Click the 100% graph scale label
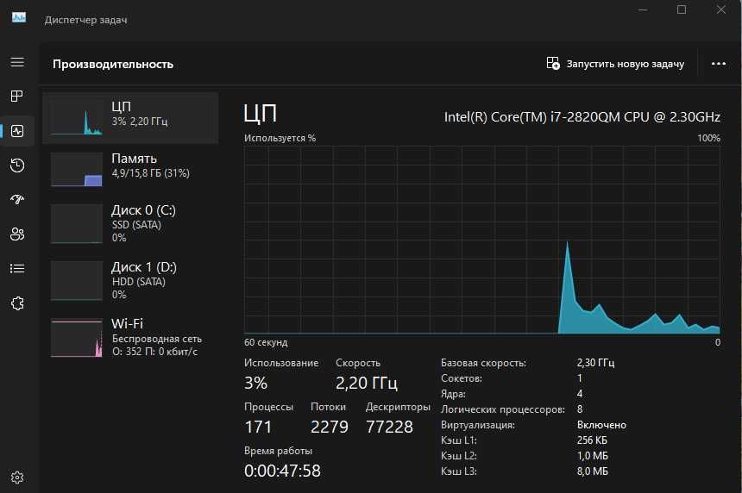 pos(708,138)
